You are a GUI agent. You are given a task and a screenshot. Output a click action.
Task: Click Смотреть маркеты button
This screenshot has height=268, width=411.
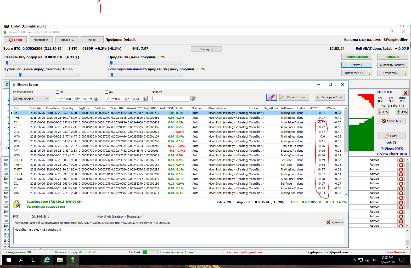click(392, 65)
